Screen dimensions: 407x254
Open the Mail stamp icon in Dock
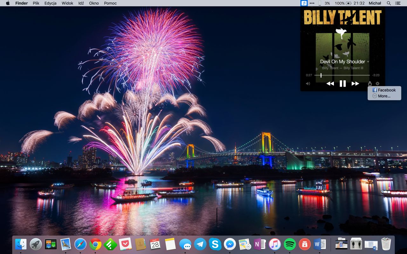(66, 244)
